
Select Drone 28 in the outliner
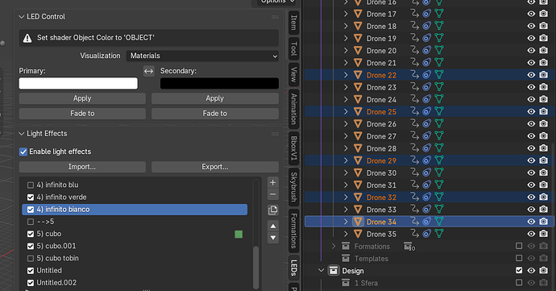pos(381,148)
